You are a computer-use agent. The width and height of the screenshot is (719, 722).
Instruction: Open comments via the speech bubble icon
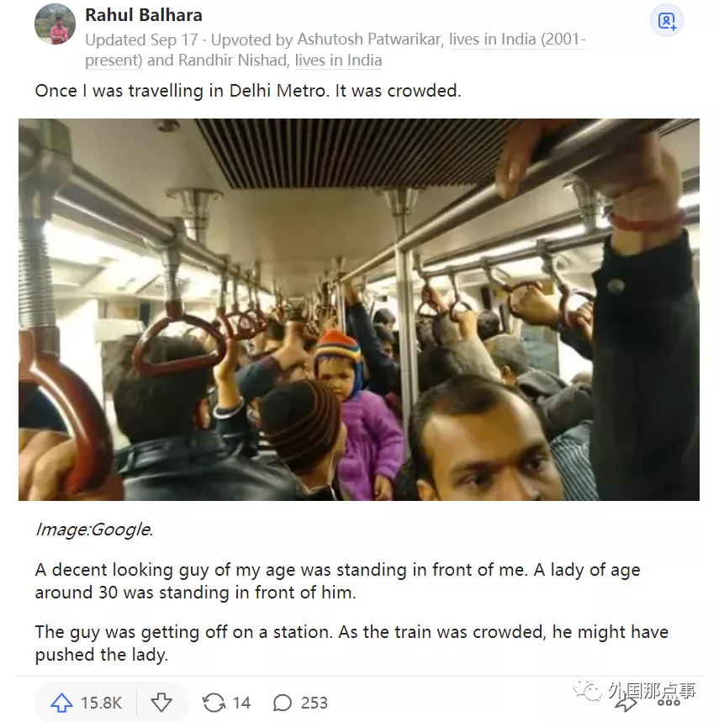tap(283, 704)
